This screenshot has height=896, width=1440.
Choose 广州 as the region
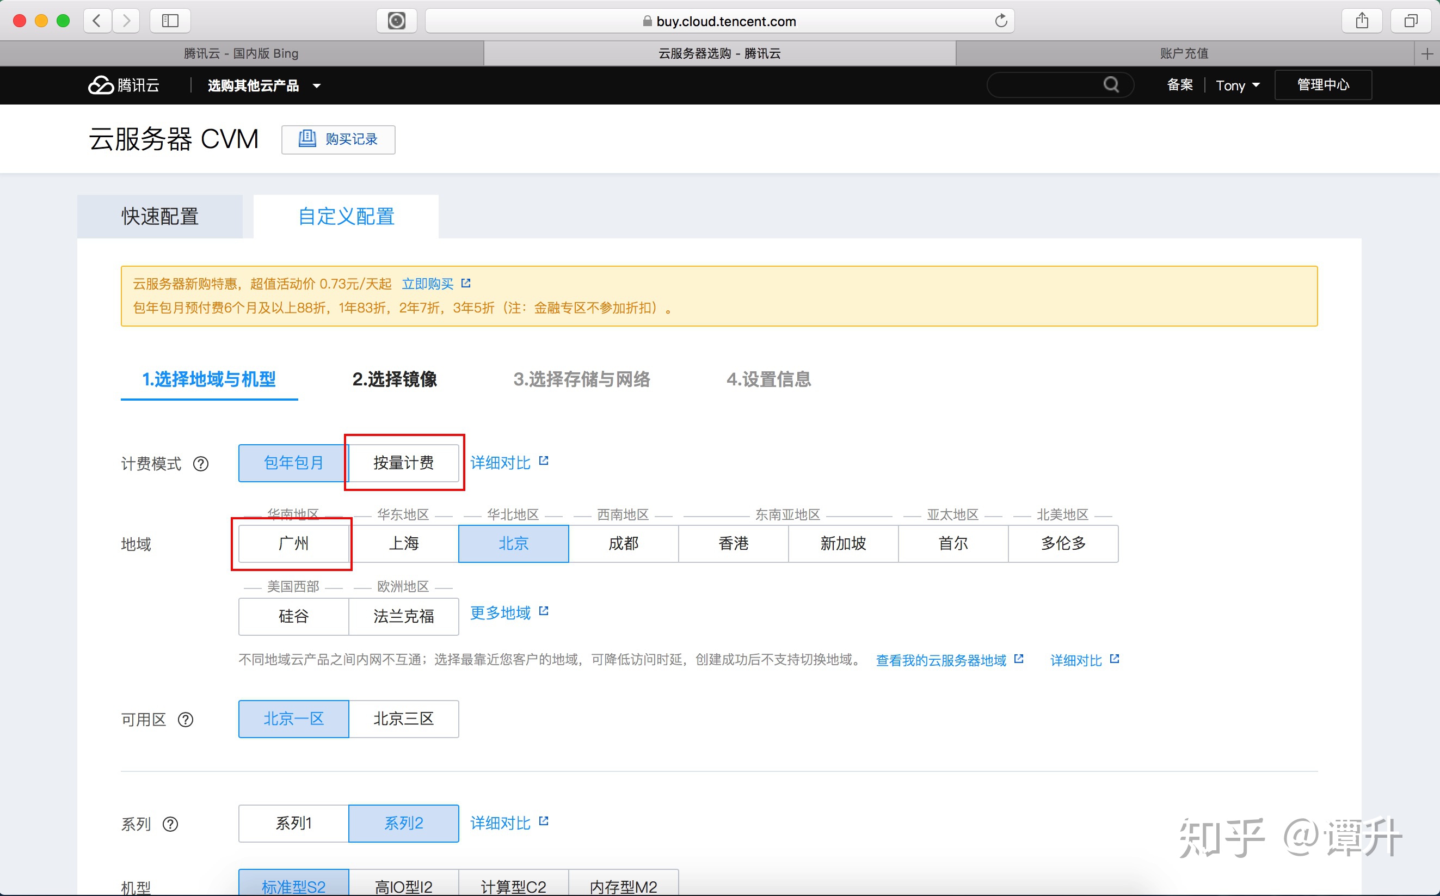tap(293, 543)
